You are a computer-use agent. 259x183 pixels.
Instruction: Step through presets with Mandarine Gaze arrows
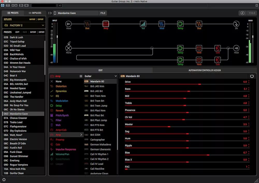pyautogui.click(x=55, y=13)
